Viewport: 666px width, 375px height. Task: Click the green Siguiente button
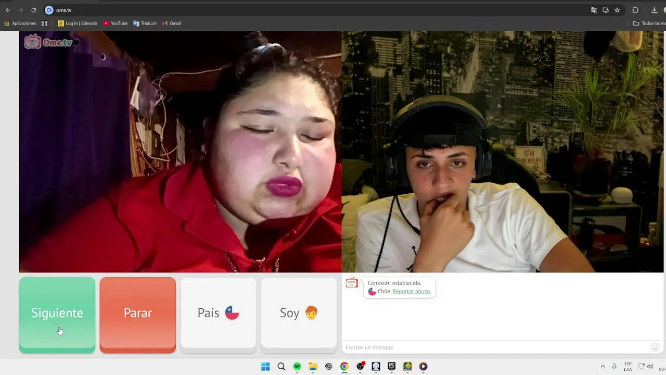57,315
